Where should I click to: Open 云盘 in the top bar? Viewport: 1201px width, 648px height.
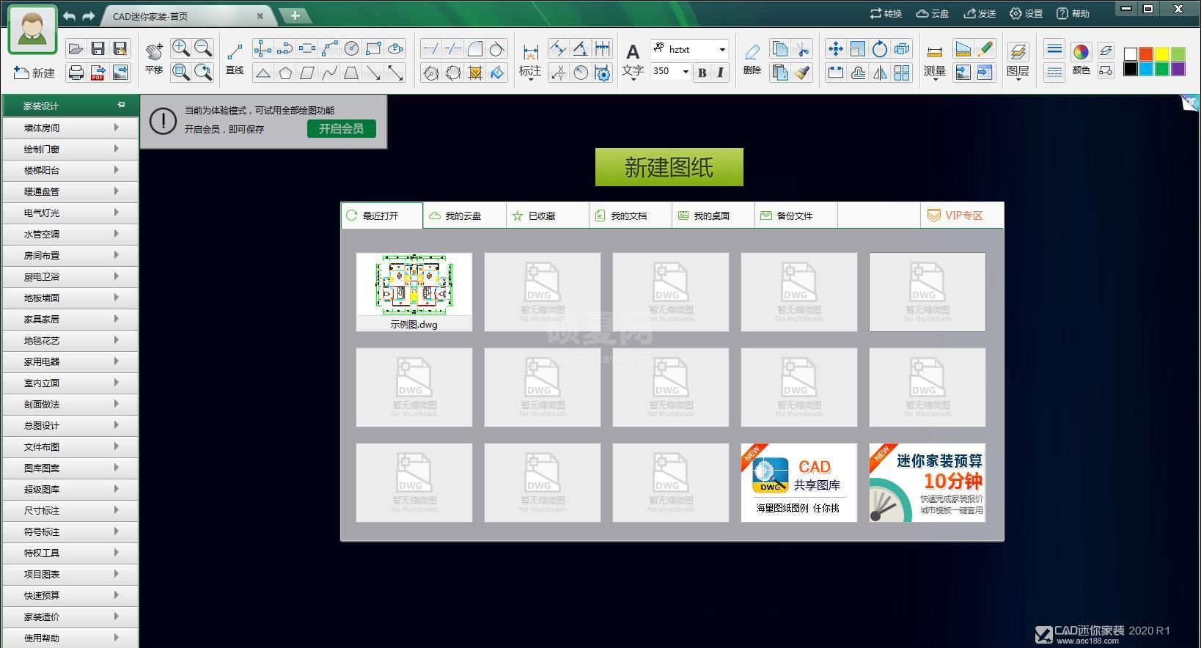point(933,13)
